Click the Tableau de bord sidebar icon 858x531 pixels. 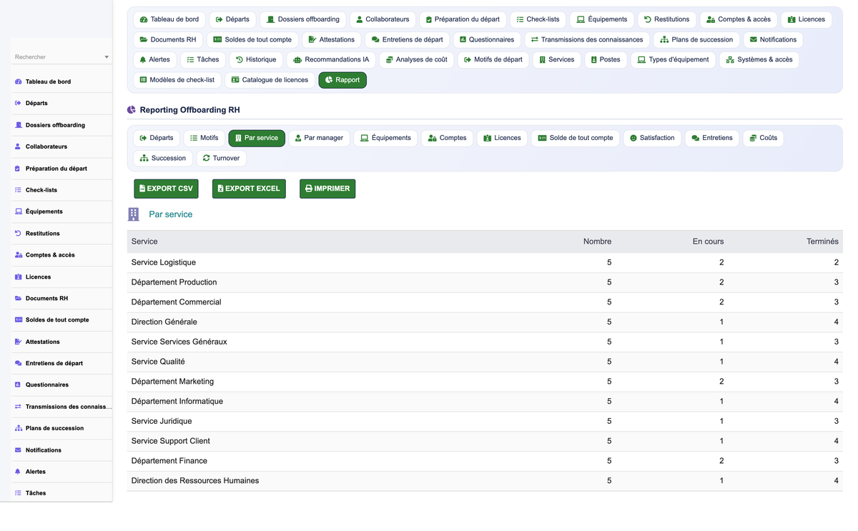point(18,81)
